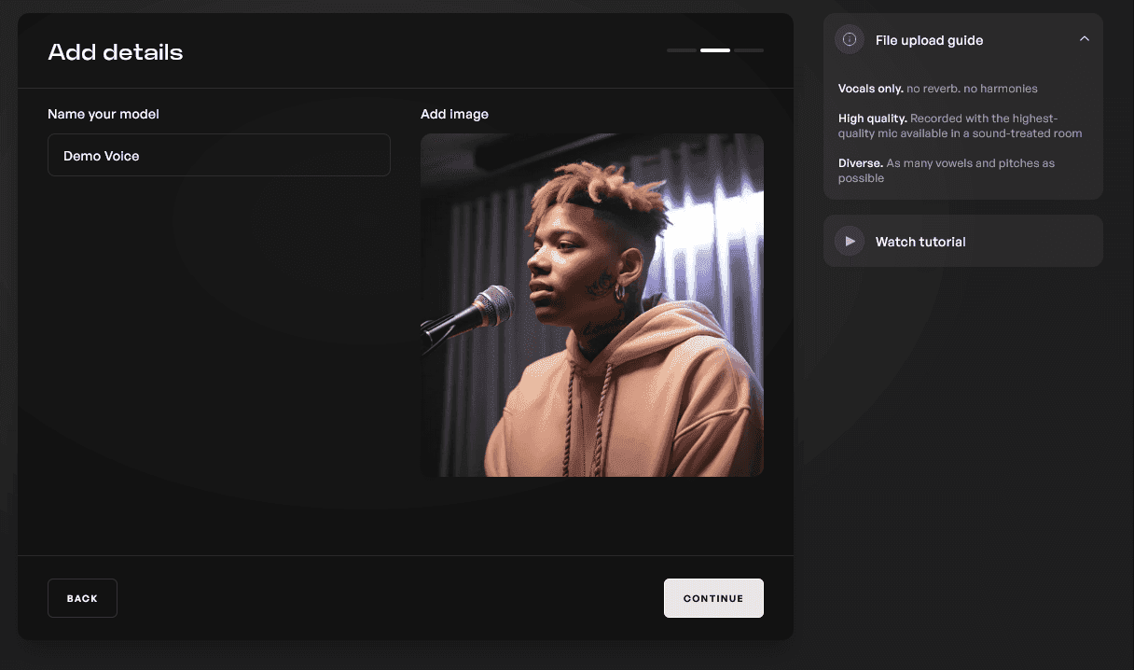Play the Watch tutorial video icon
The height and width of the screenshot is (670, 1134).
(x=850, y=242)
